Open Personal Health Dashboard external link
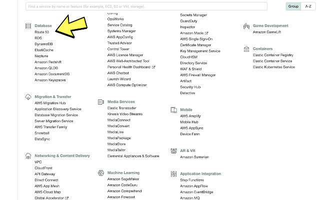 pyautogui.click(x=129, y=66)
